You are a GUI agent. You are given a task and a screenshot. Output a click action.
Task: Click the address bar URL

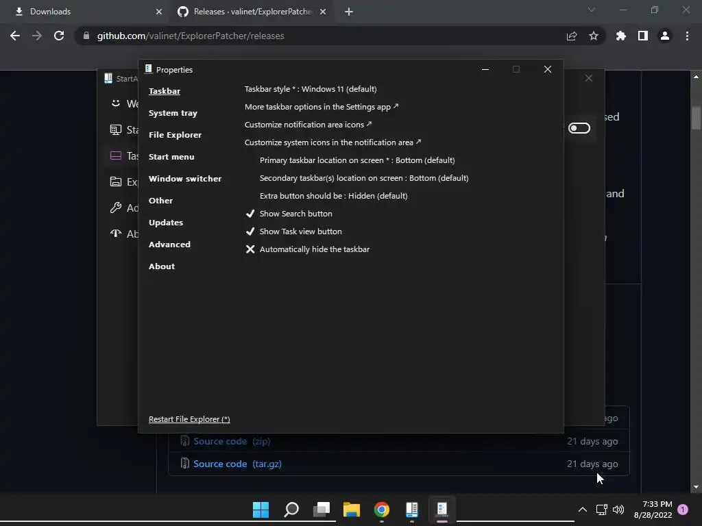pyautogui.click(x=191, y=36)
